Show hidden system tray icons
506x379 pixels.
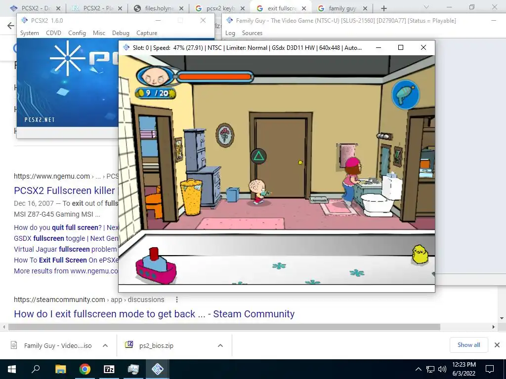coord(418,369)
